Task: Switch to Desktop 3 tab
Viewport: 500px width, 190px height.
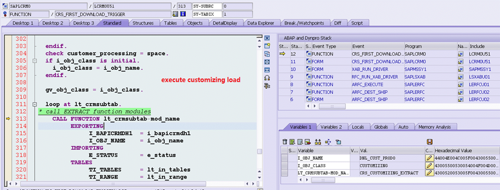Action: pos(84,23)
